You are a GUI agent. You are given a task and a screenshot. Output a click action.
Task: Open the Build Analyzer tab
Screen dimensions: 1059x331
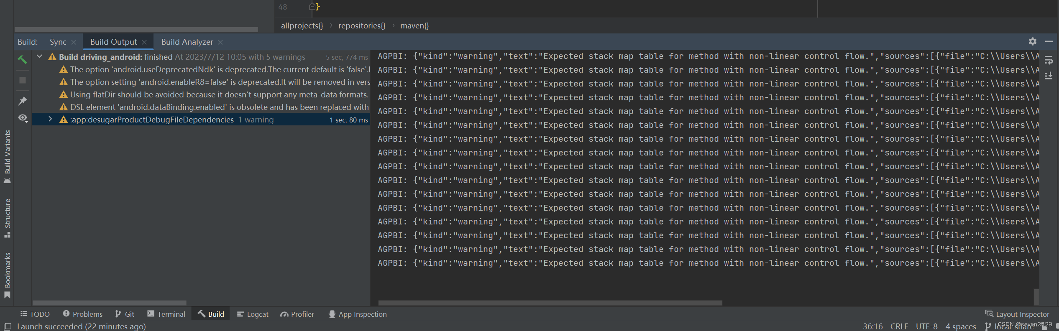[x=187, y=42]
